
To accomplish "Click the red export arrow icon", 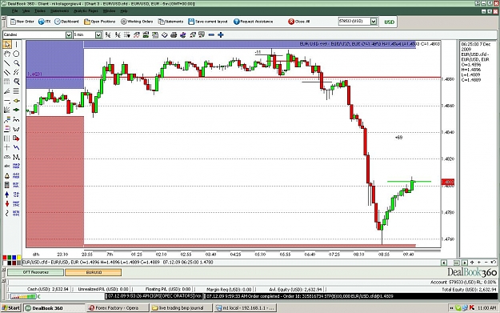I will pyautogui.click(x=16, y=138).
